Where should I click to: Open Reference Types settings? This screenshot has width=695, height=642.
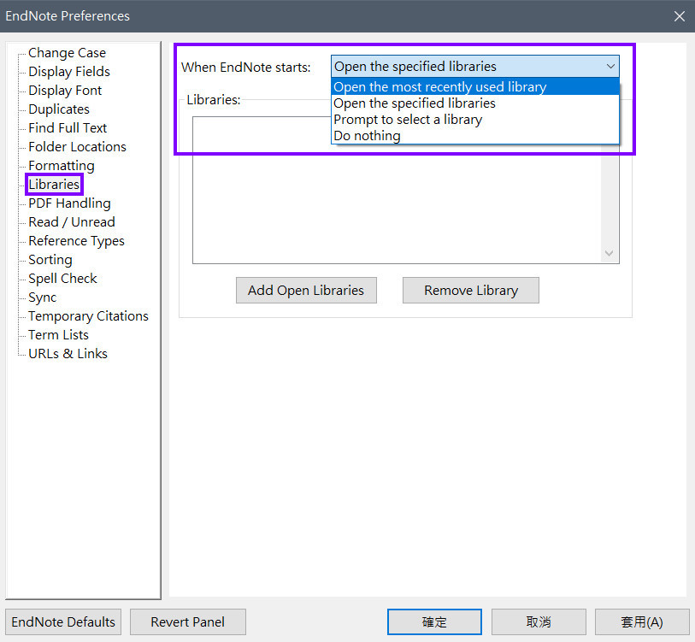click(x=76, y=241)
